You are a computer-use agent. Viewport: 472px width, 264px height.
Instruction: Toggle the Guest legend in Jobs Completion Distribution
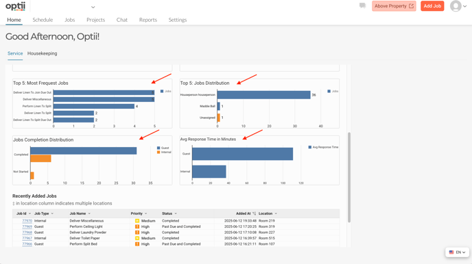coord(163,148)
